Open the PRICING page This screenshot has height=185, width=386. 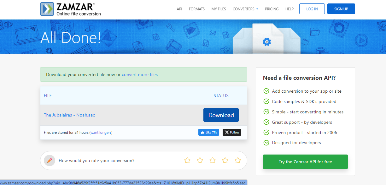tap(272, 9)
